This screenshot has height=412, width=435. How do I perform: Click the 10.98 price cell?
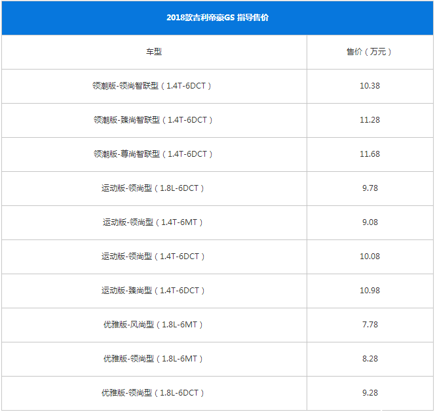(369, 291)
